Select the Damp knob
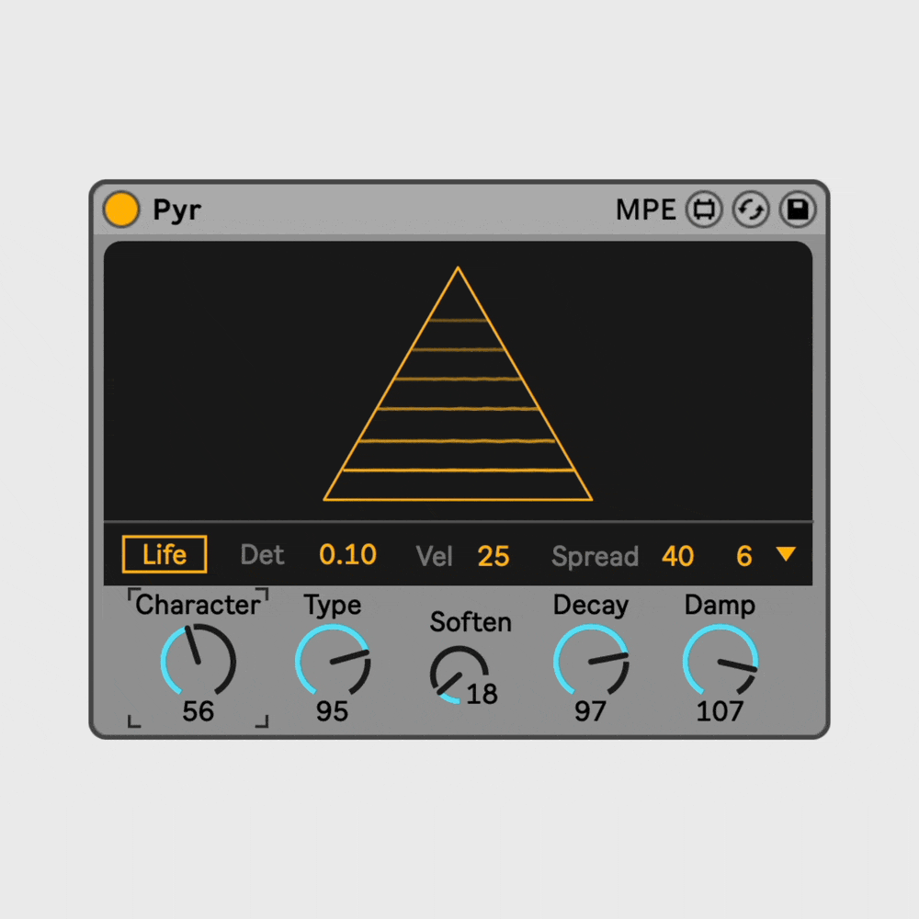Screen dimensions: 919x919 tap(720, 664)
